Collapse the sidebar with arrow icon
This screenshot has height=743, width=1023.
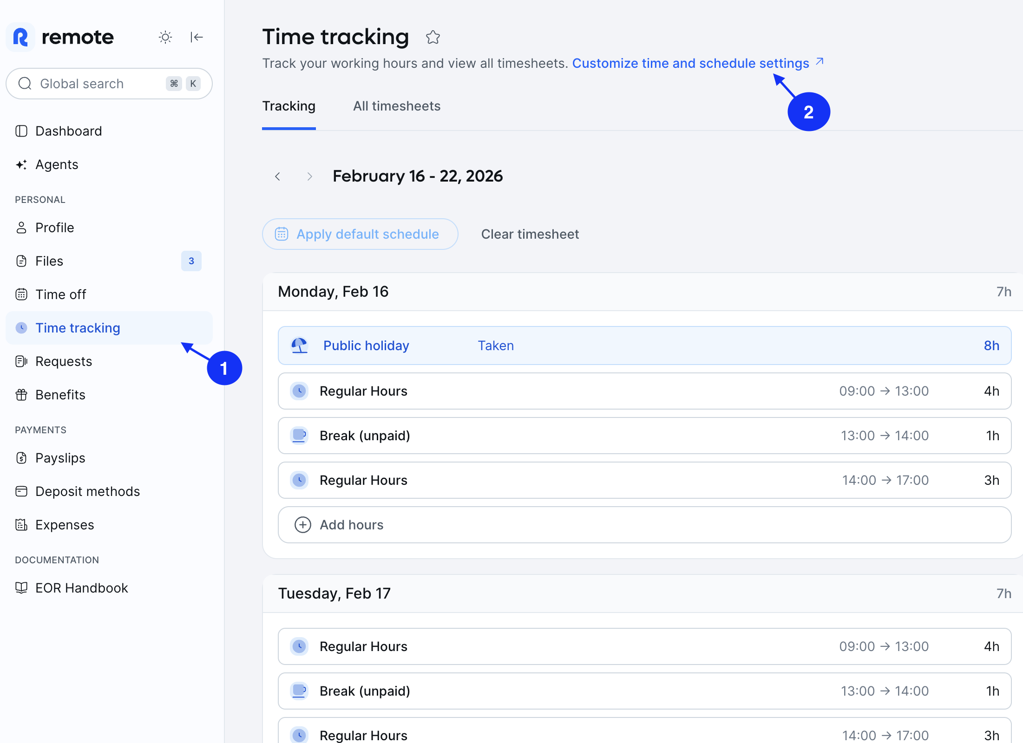tap(197, 37)
